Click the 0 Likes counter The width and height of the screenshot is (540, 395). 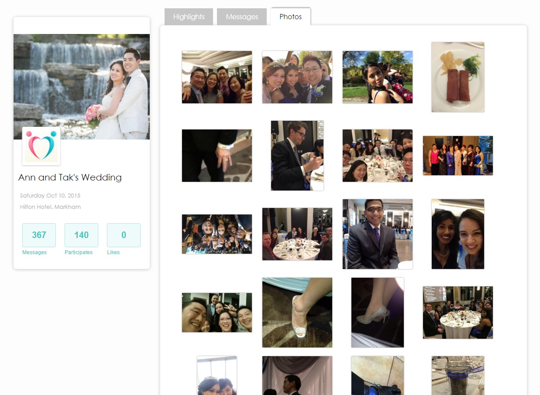click(124, 235)
